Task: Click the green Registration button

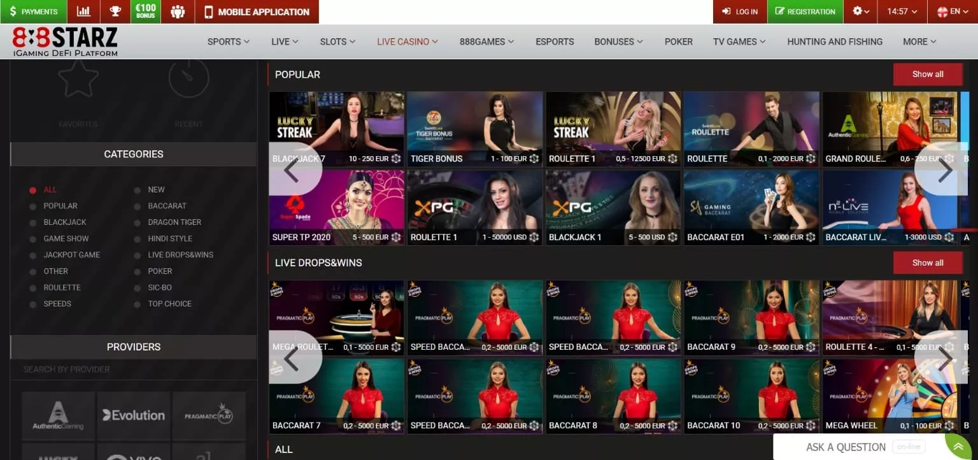Action: [805, 11]
